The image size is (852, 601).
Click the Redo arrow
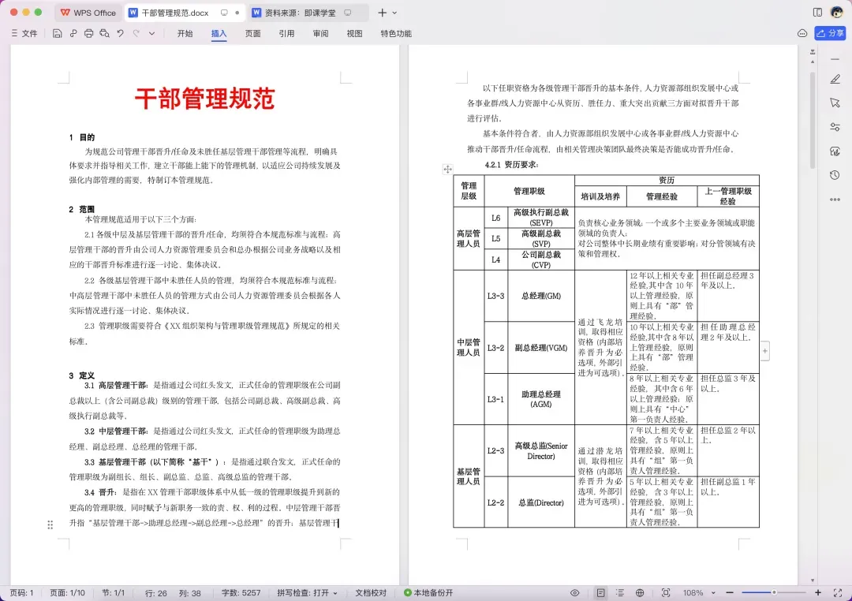click(x=136, y=33)
